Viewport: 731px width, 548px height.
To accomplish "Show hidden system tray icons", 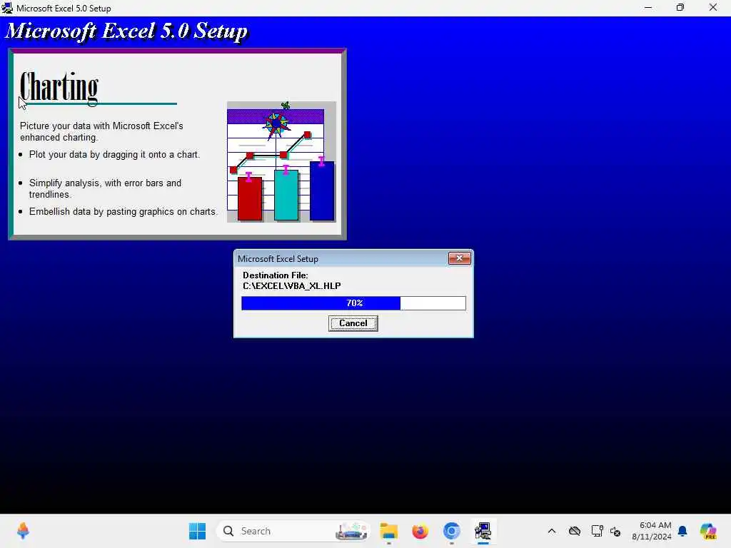I will pos(552,531).
